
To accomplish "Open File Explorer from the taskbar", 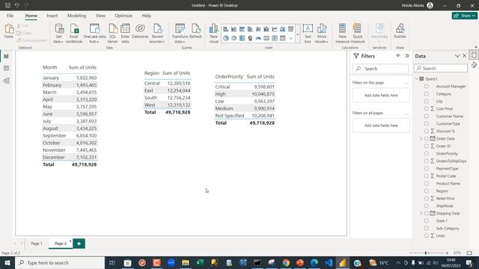I will point(186,262).
